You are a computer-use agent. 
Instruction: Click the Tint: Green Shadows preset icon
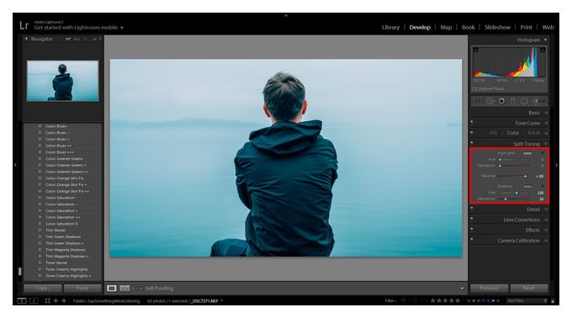40,236
